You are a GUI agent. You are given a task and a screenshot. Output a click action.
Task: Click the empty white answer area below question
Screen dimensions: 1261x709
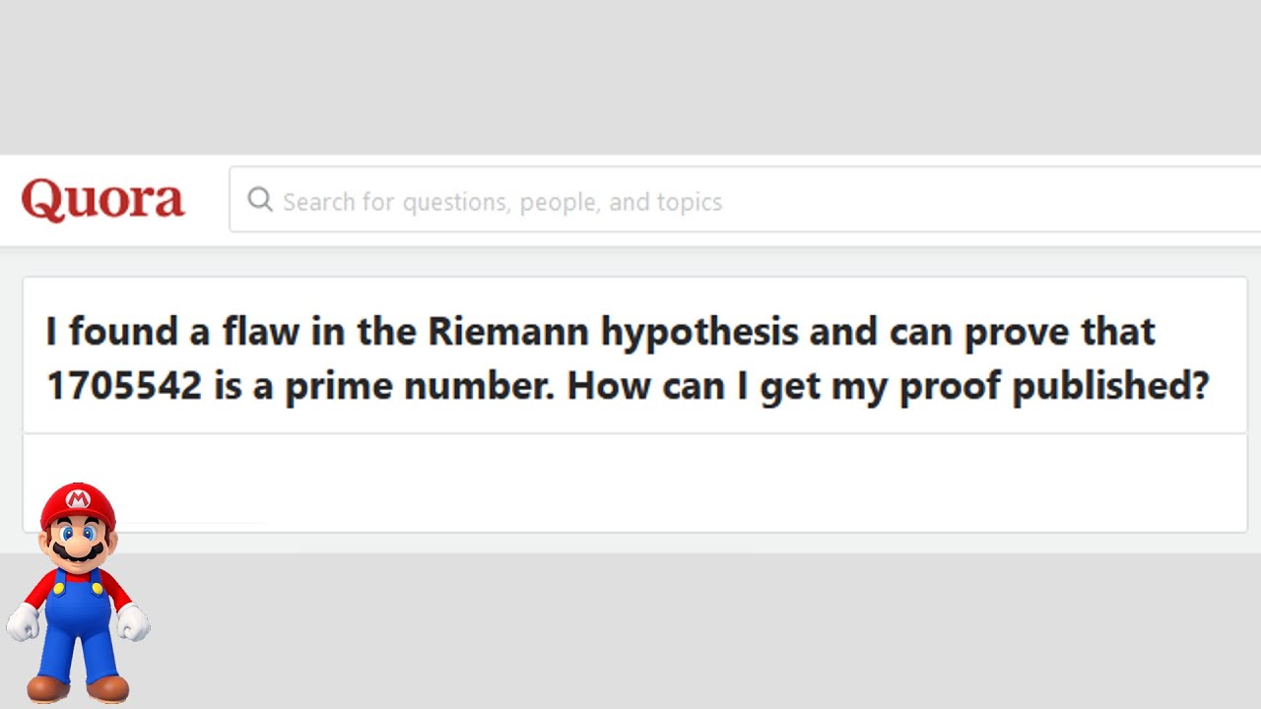690,483
